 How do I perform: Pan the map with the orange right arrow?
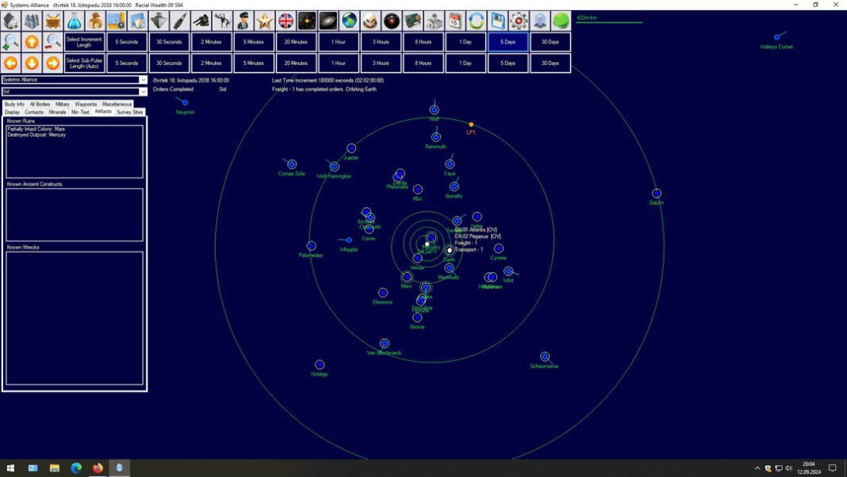click(x=53, y=63)
